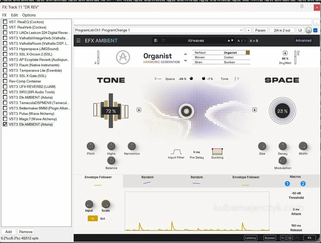Open the Options menu

(29, 15)
